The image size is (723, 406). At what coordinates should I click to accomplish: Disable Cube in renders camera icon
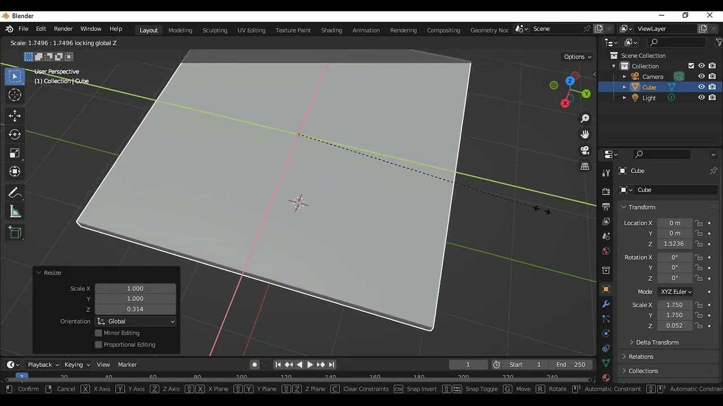point(712,87)
